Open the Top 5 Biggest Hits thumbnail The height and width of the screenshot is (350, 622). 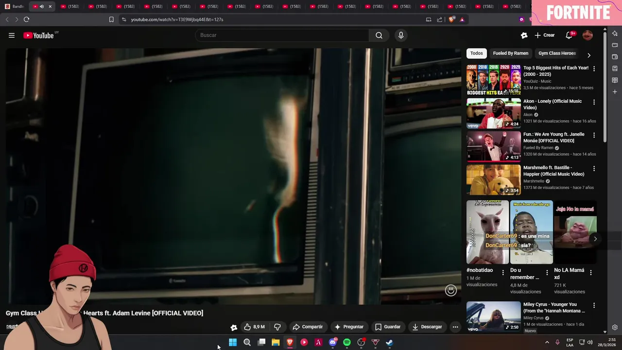pos(493,80)
